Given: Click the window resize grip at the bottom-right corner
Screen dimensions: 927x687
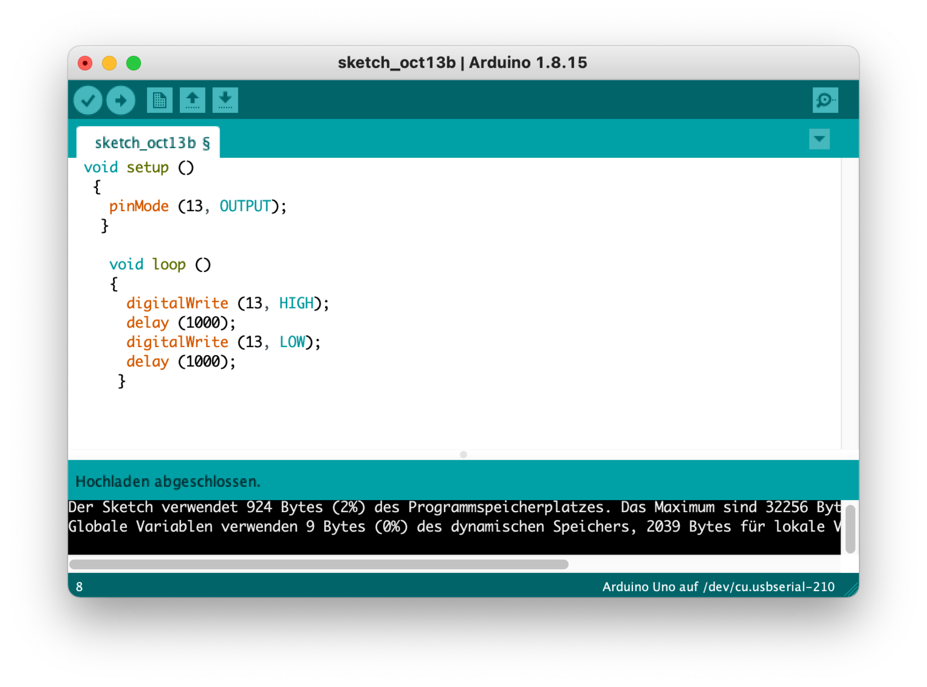Looking at the screenshot, I should click(x=852, y=590).
